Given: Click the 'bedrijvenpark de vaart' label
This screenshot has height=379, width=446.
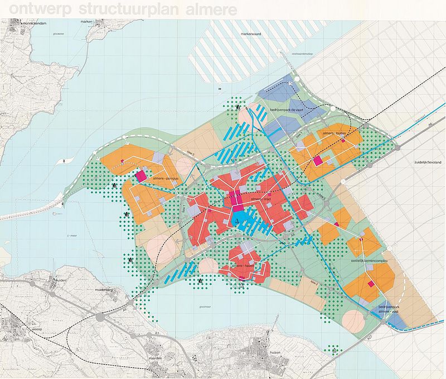Looking at the screenshot, I should 289,111.
